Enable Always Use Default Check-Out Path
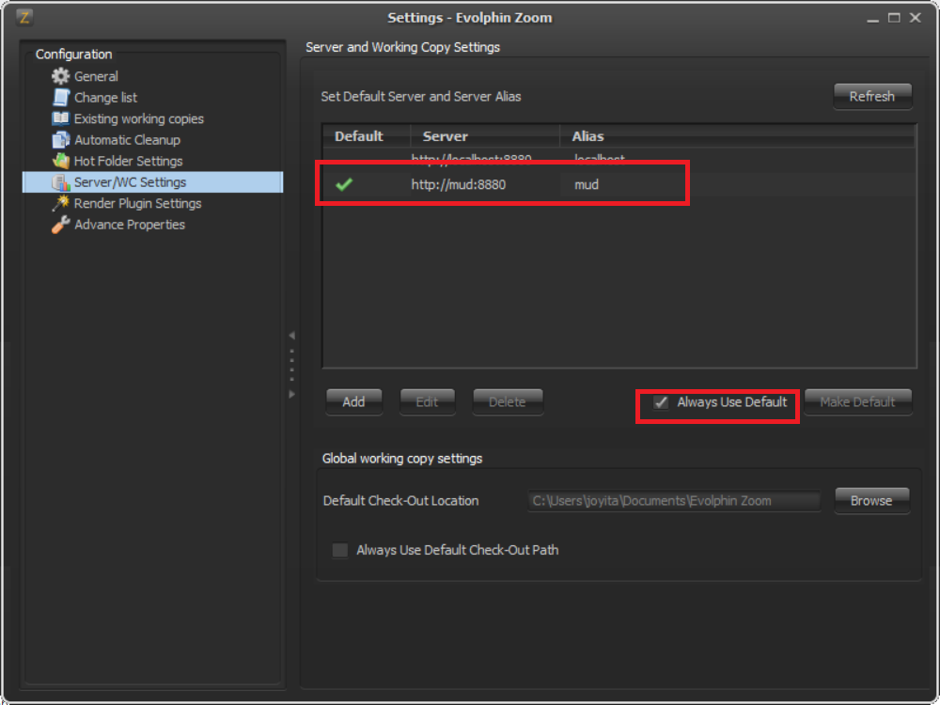The height and width of the screenshot is (705, 940). [x=340, y=550]
